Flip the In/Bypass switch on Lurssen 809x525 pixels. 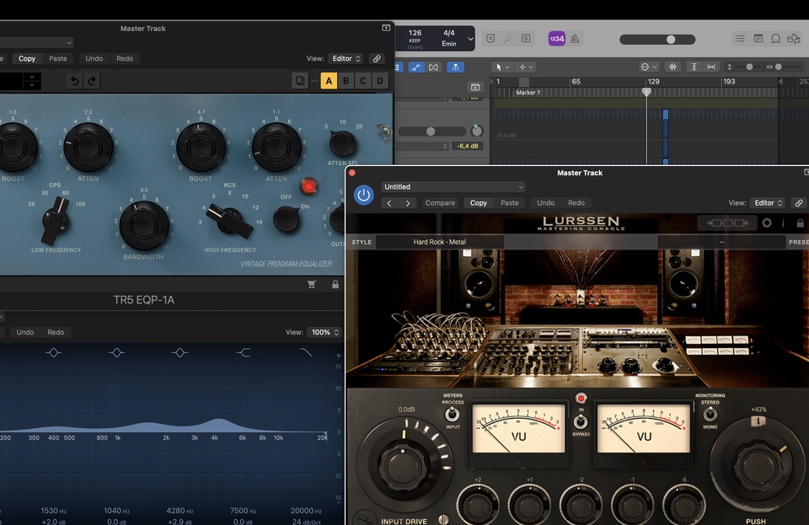(581, 422)
